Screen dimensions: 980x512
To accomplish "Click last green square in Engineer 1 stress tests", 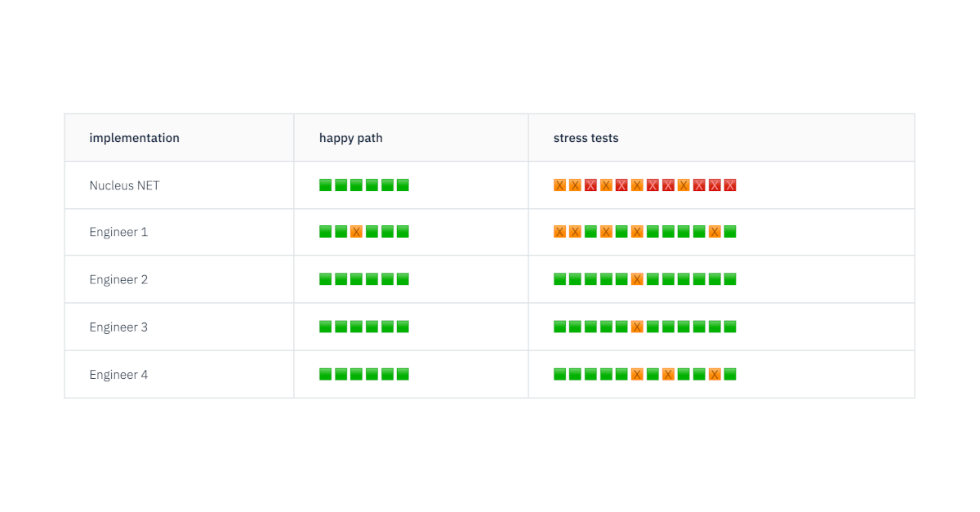I will [x=730, y=232].
